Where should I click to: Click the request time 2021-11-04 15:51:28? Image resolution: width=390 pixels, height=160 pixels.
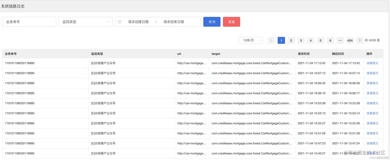pos(312,133)
